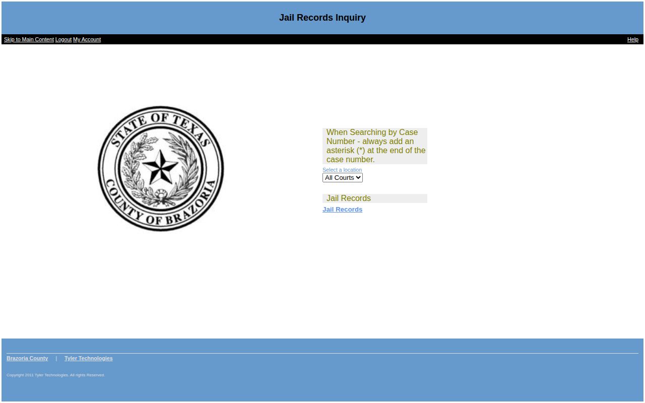Viewport: 645px width, 403px height.
Task: Click the case number asterisk notice text
Action: (x=375, y=146)
